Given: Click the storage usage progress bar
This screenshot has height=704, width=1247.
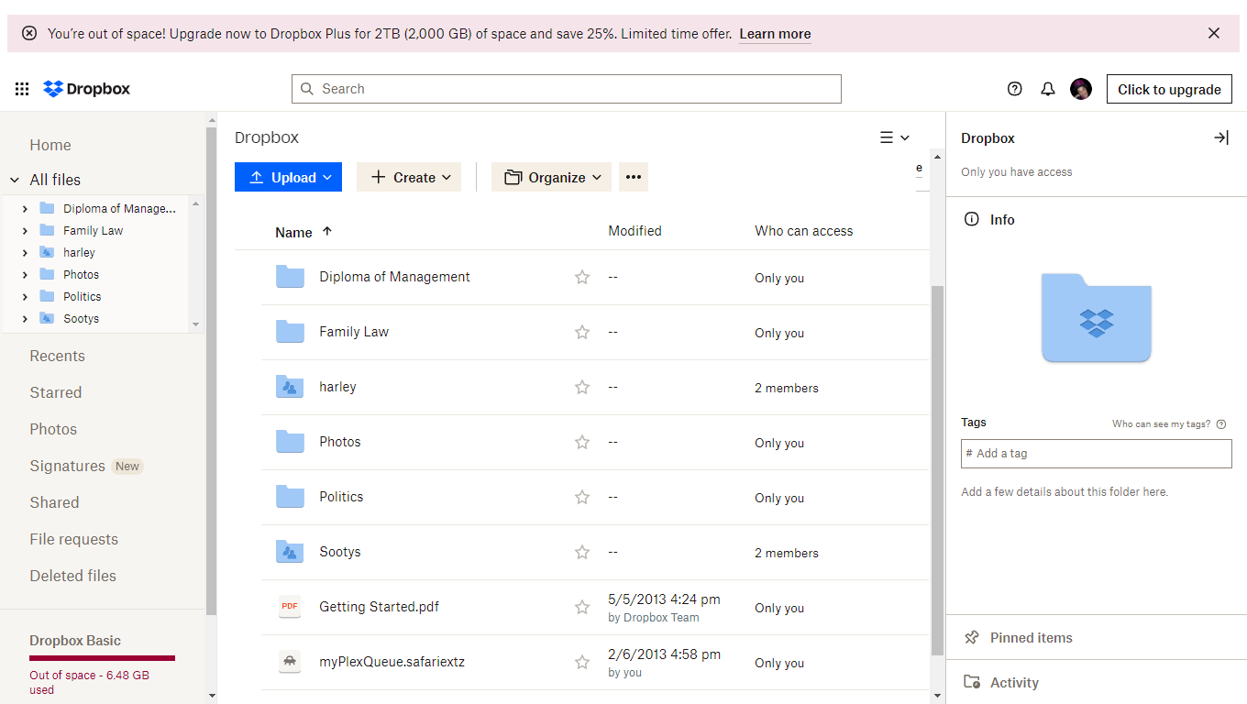Looking at the screenshot, I should [x=102, y=658].
